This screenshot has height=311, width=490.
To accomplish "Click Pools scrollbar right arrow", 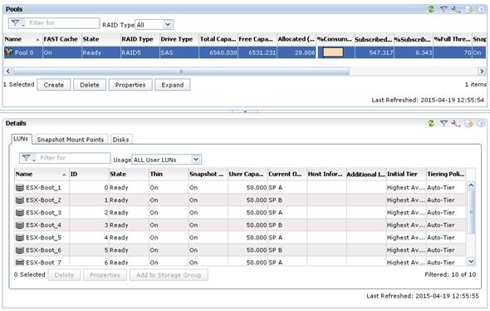I will pos(482,72).
